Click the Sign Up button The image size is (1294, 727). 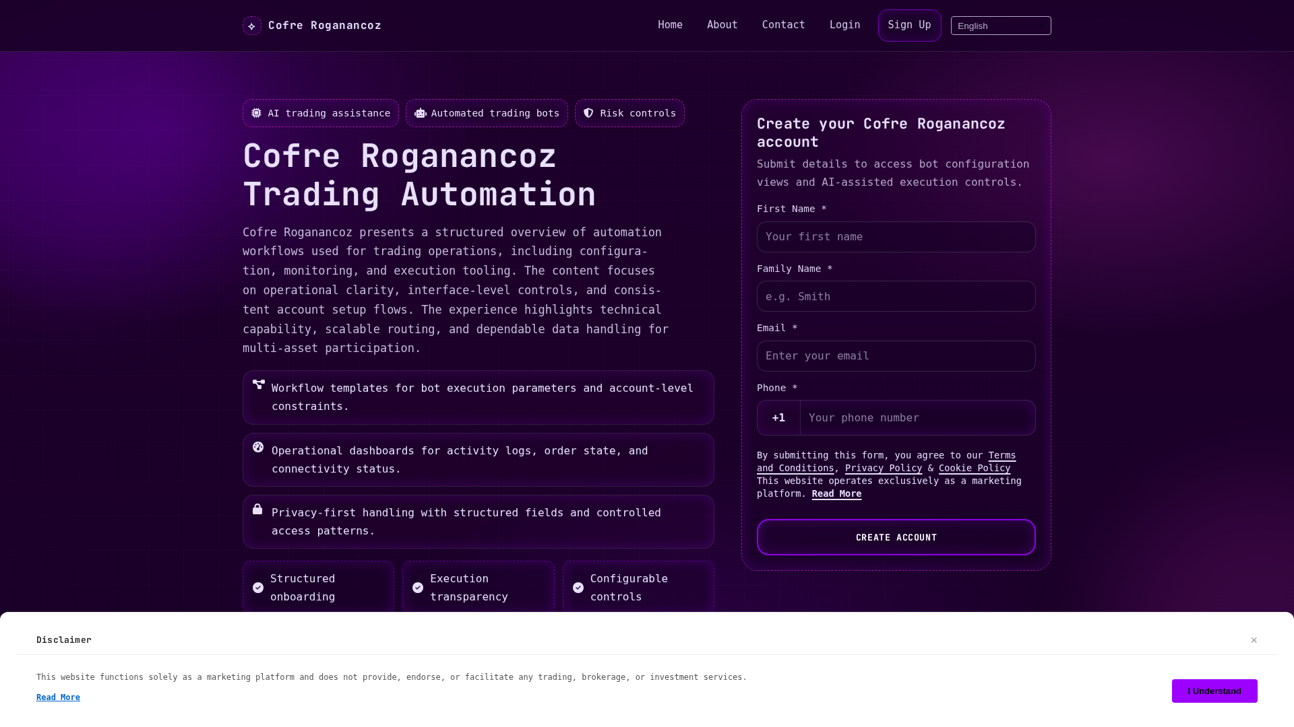pyautogui.click(x=910, y=26)
